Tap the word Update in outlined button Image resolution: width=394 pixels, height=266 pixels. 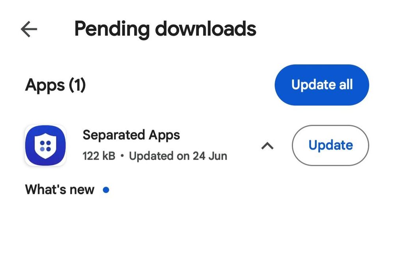click(331, 146)
